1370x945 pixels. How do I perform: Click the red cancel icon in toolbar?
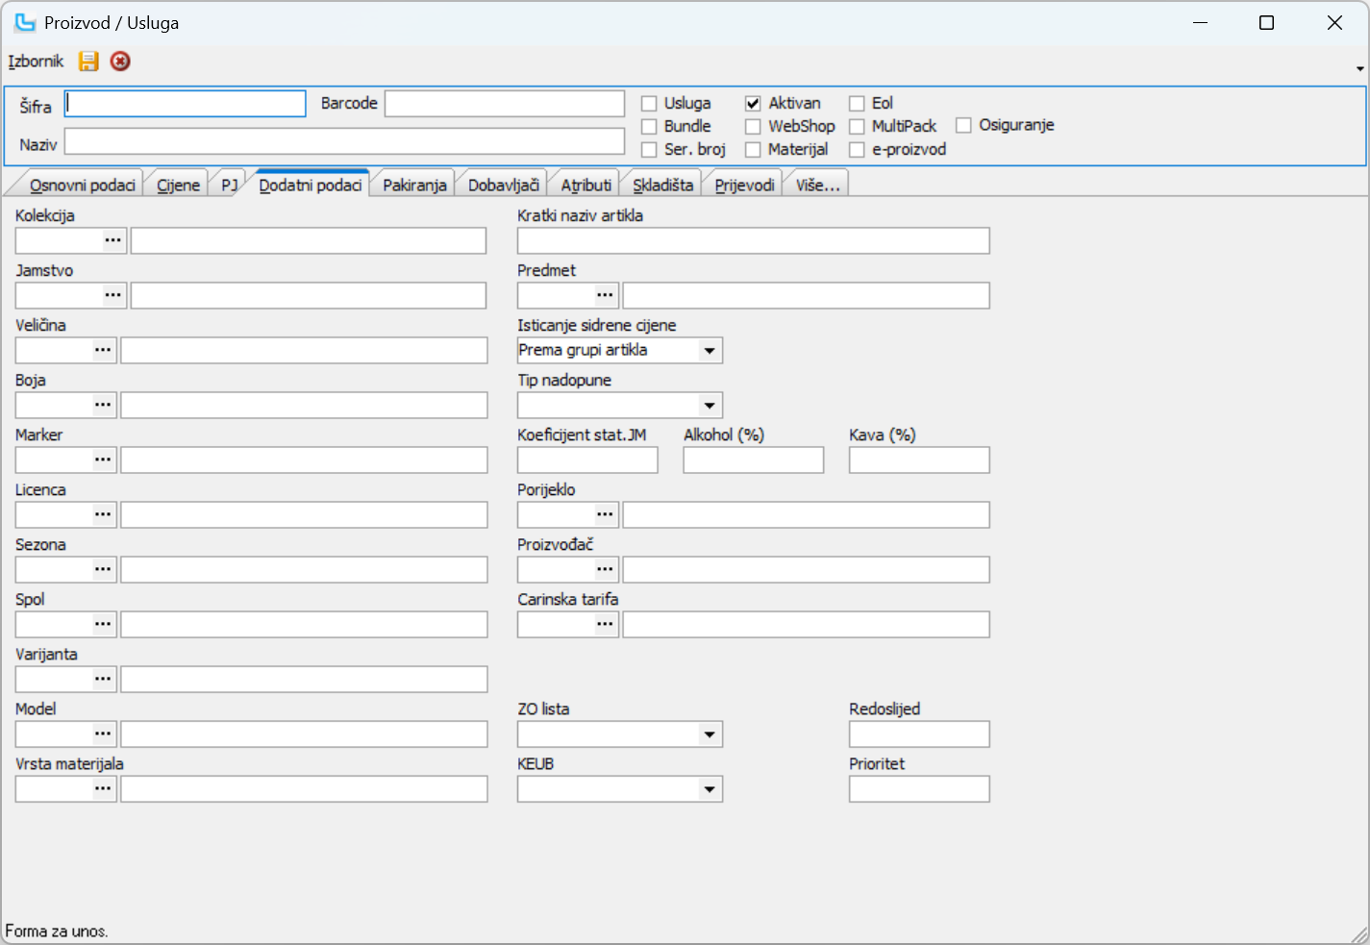(120, 62)
